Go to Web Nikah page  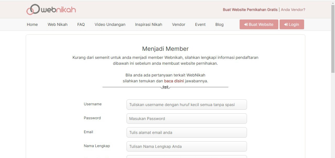point(58,25)
